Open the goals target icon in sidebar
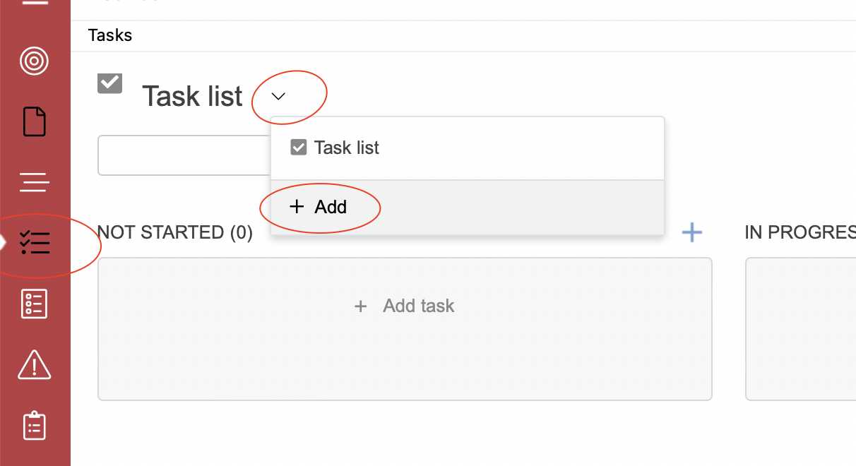This screenshot has height=466, width=856. click(x=34, y=61)
